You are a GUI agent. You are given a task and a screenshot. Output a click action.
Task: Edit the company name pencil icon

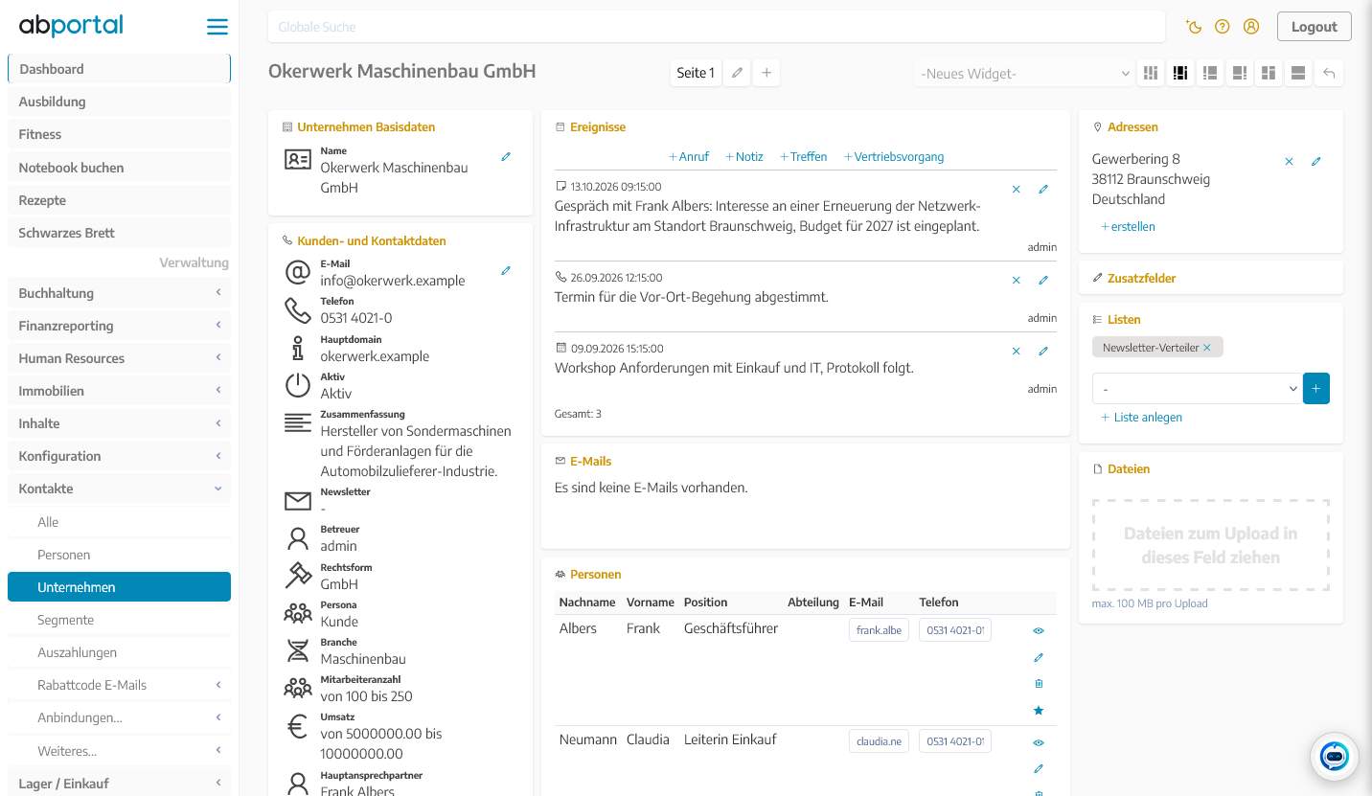tap(506, 157)
